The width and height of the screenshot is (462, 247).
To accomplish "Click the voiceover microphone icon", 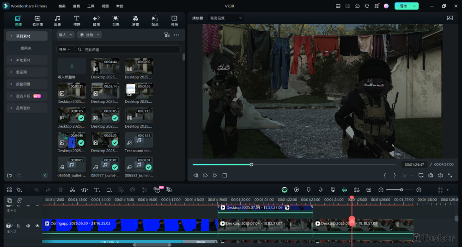I will pyautogui.click(x=320, y=190).
